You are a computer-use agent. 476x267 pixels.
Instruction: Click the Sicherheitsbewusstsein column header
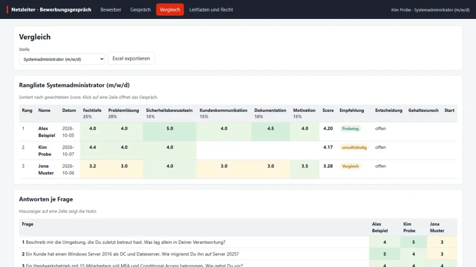pos(169,113)
